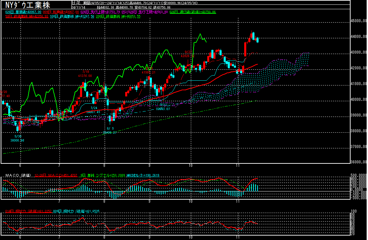368x240 pixels.
Task: Click month 7 on main chart axis
Action: pyautogui.click(x=59, y=165)
